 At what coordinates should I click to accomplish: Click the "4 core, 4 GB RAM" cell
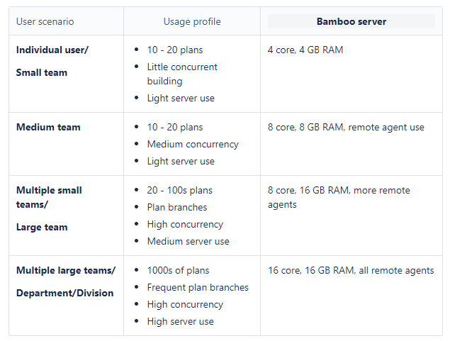[x=305, y=50]
